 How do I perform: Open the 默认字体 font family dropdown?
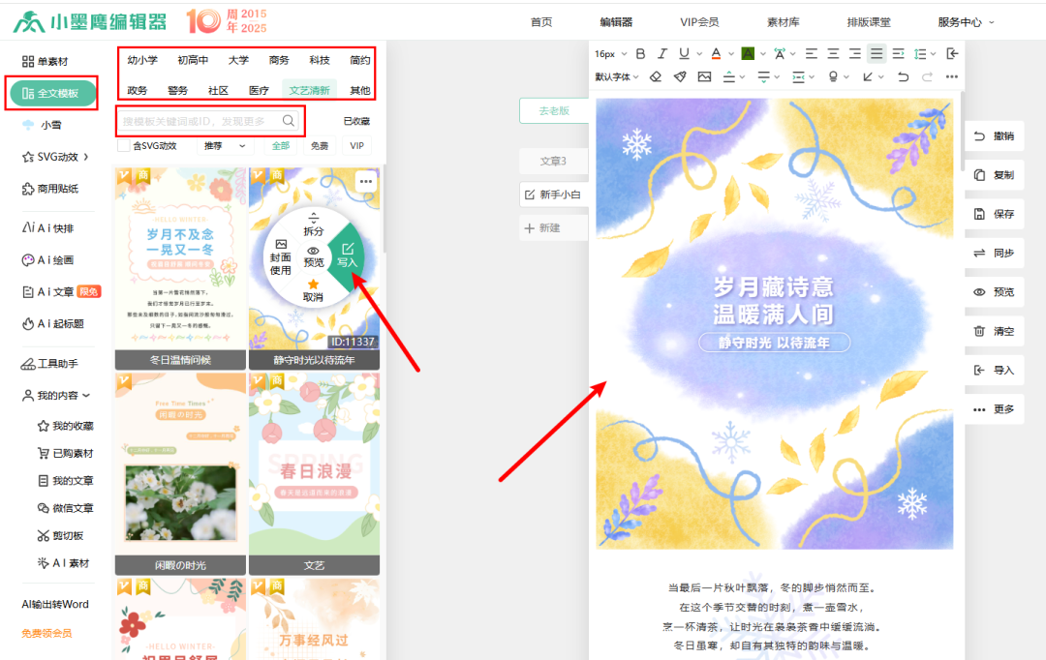[616, 76]
